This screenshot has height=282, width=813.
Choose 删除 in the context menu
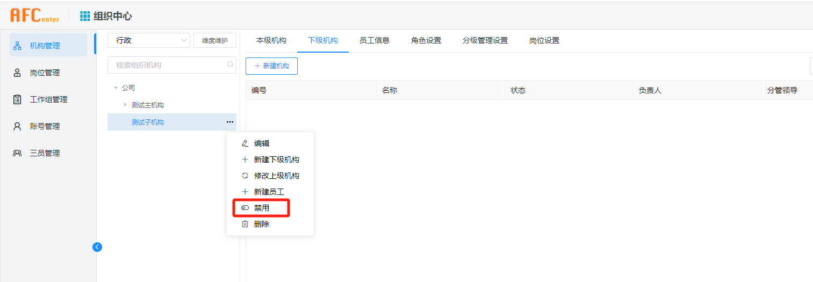click(x=261, y=224)
